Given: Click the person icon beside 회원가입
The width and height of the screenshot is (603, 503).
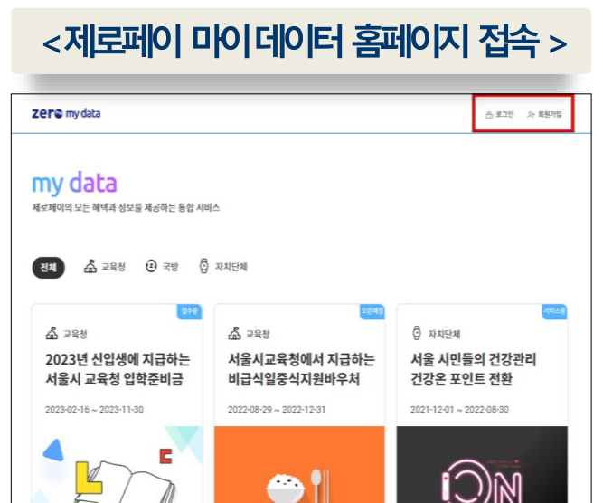Looking at the screenshot, I should pyautogui.click(x=531, y=115).
